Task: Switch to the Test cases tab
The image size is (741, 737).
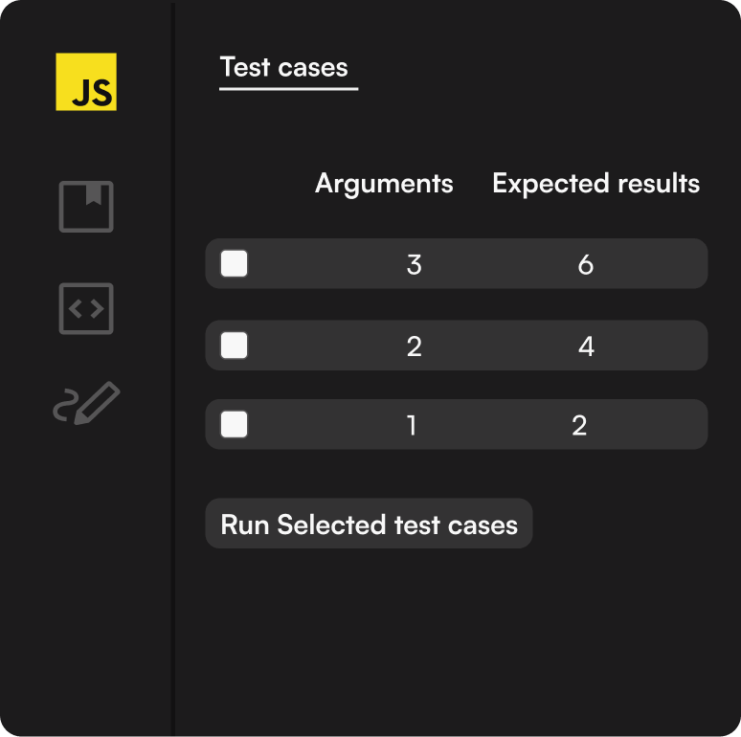Action: tap(284, 67)
